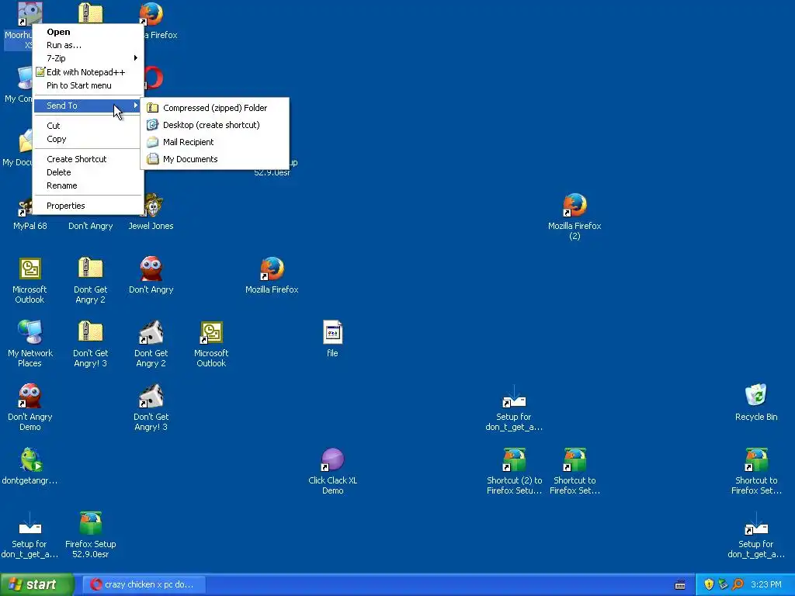
Task: Select the Click Clack XL Demo shortcut
Action: [x=332, y=460]
